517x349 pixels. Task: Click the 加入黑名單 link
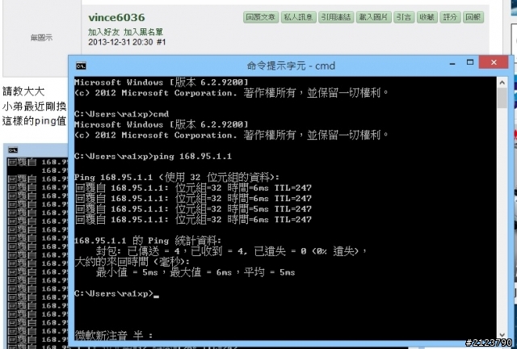[x=143, y=32]
